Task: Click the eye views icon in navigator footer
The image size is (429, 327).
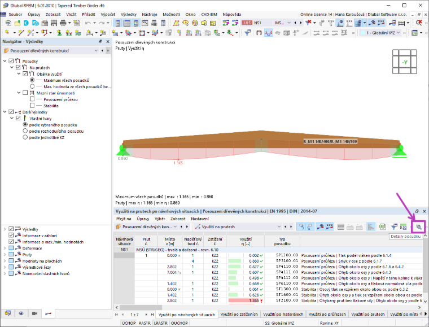Action: (x=21, y=313)
